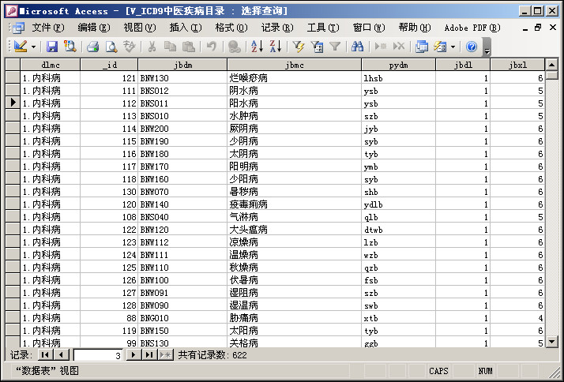Click the toolbar New Record icon
This screenshot has width=564, height=382.
coord(381,47)
